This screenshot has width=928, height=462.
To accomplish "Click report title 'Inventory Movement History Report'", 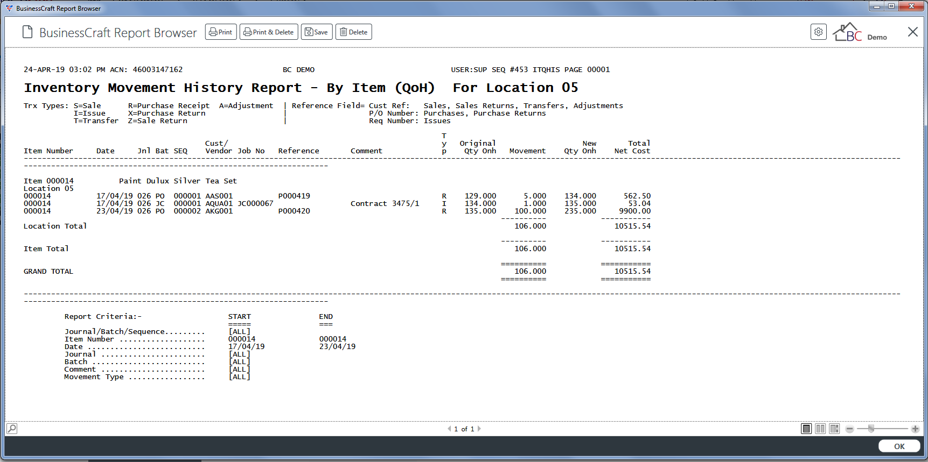I will [163, 88].
